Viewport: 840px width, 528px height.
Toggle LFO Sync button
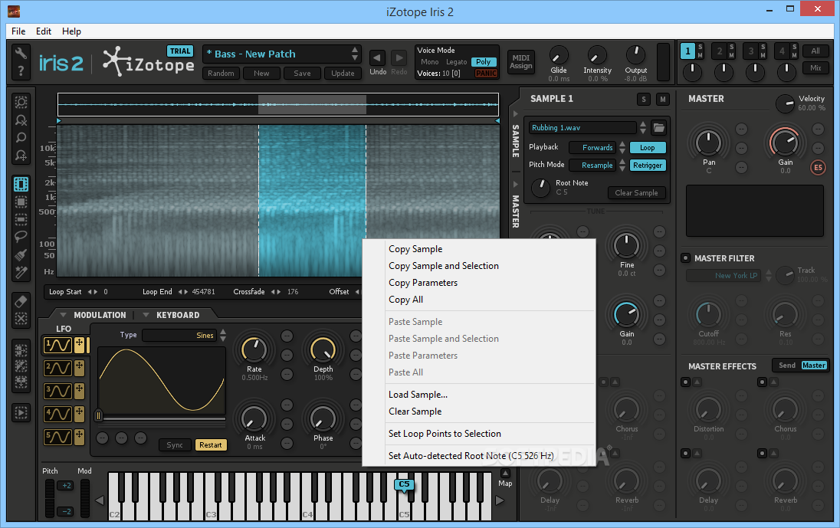click(175, 445)
